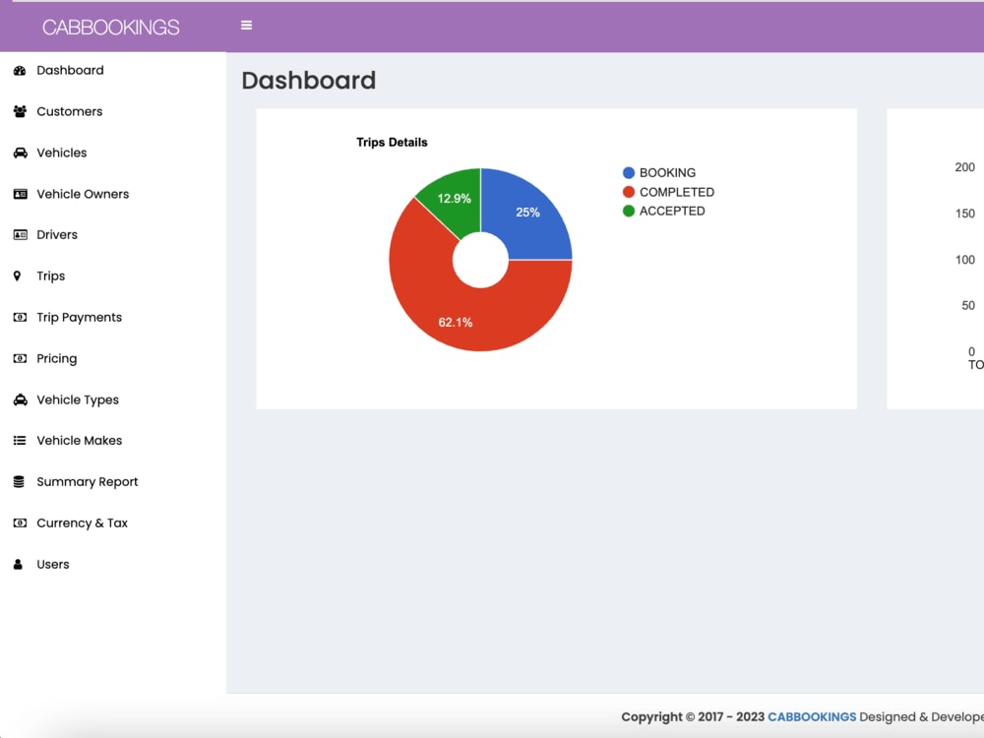Toggle the hamburger sidebar menu icon
984x738 pixels.
(x=247, y=26)
